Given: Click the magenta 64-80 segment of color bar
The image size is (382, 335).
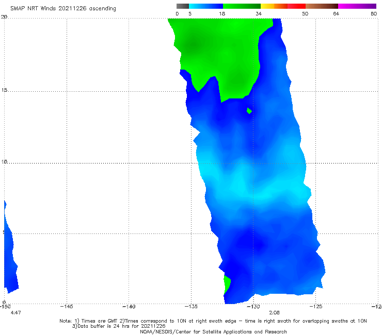Looking at the screenshot, I should [357, 6].
